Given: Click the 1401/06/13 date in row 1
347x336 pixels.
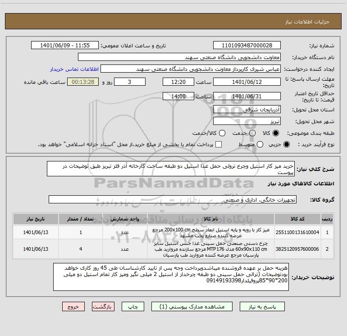Looking at the screenshot, I should pyautogui.click(x=36, y=232).
